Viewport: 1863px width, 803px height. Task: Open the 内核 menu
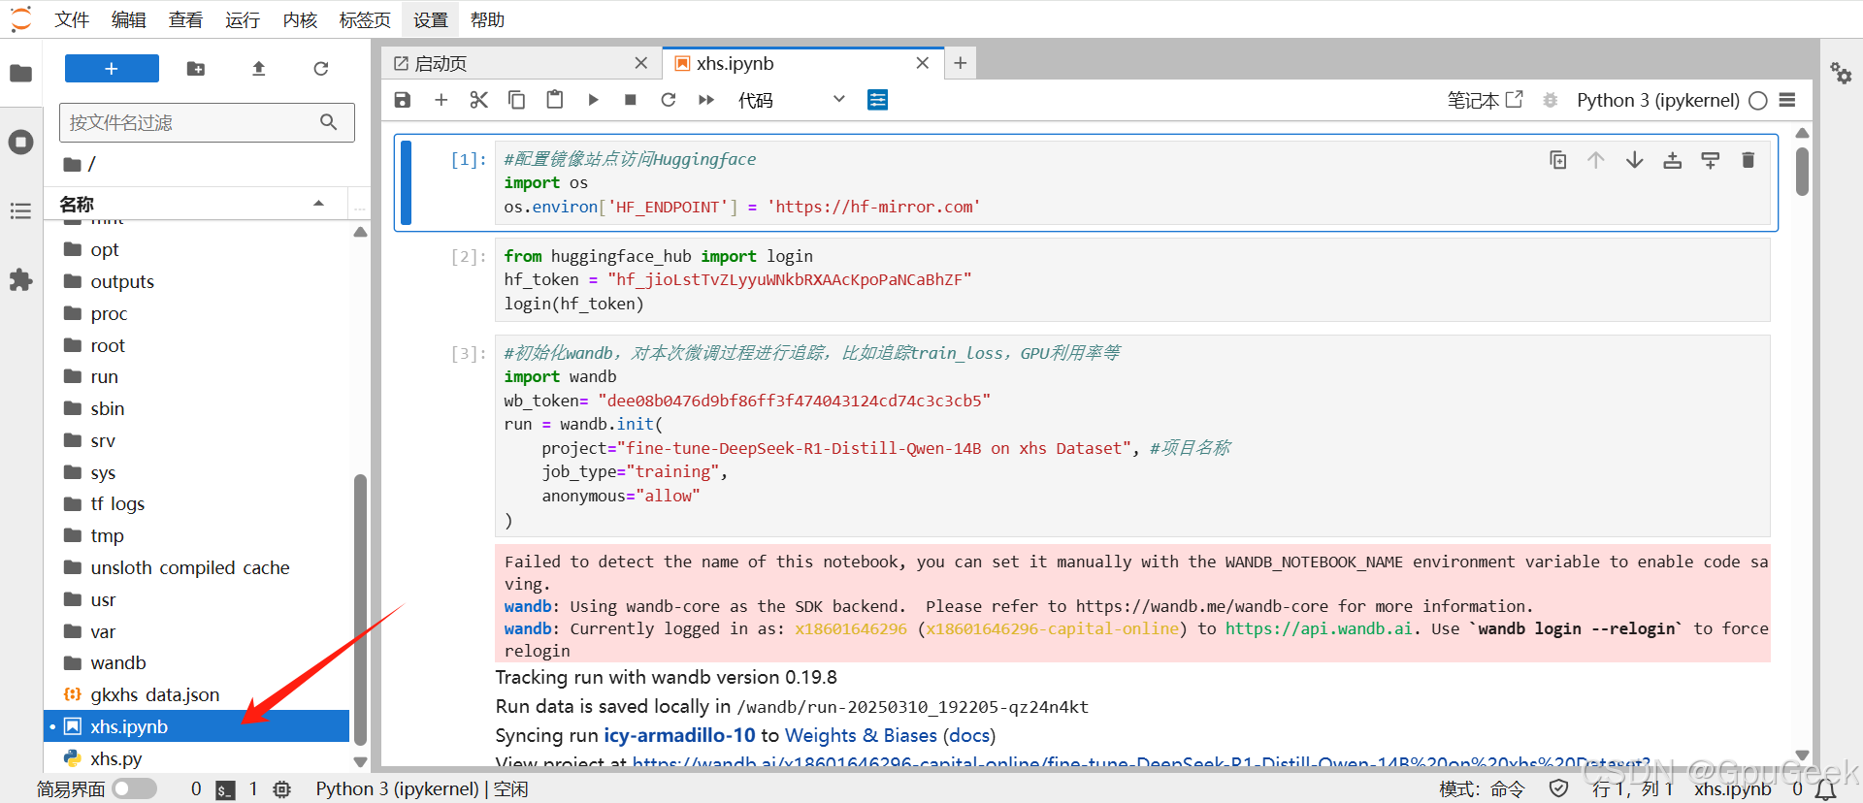(300, 19)
